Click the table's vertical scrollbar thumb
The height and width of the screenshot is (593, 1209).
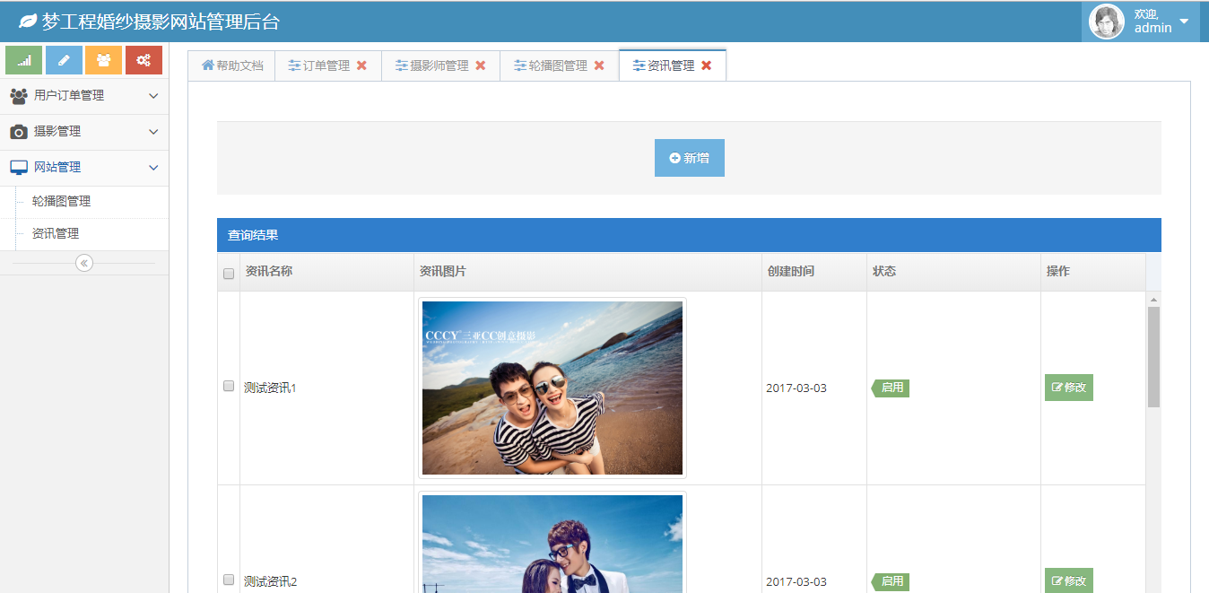pyautogui.click(x=1154, y=357)
